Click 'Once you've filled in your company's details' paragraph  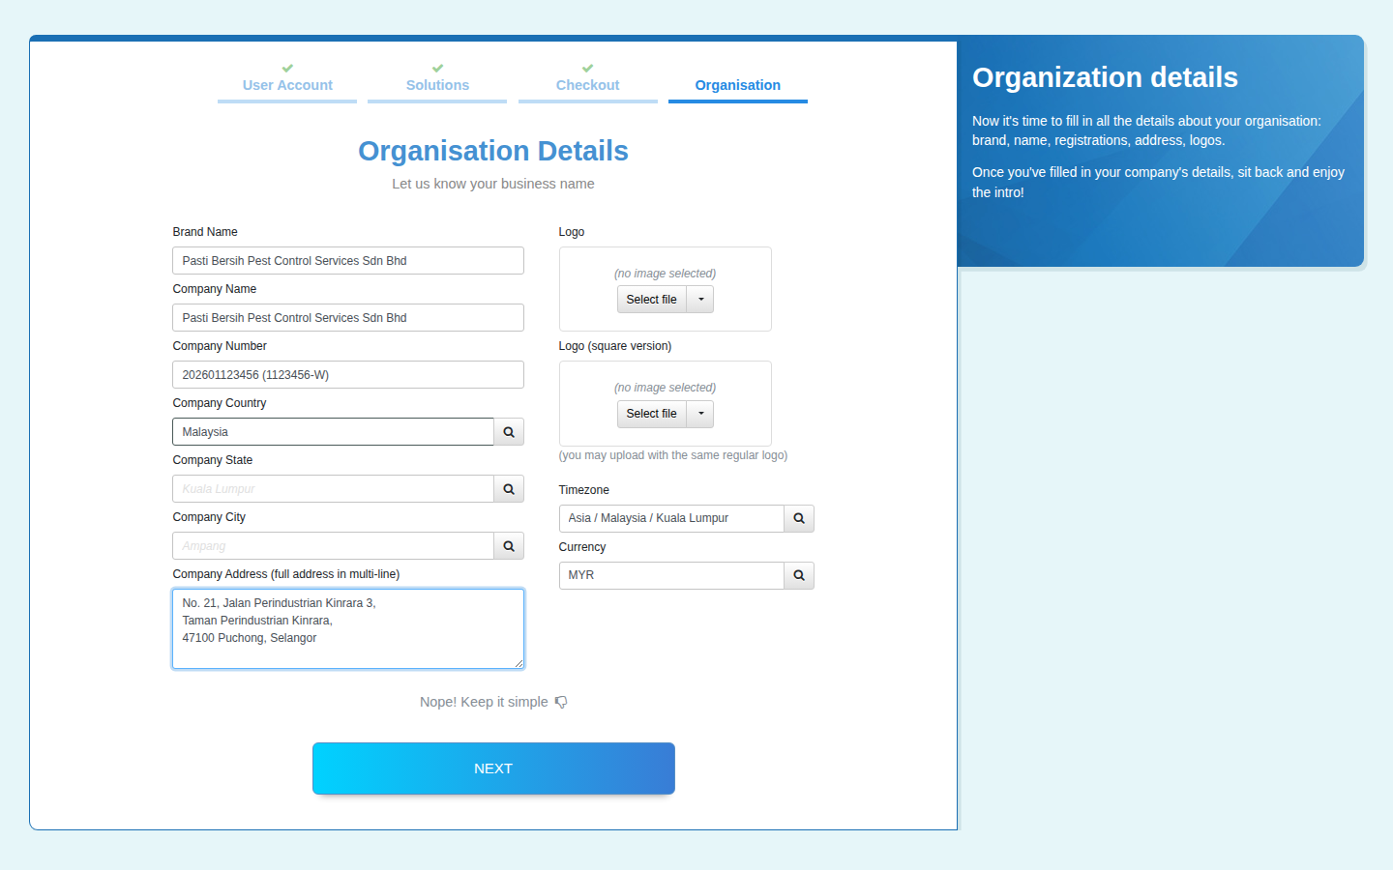(1158, 182)
